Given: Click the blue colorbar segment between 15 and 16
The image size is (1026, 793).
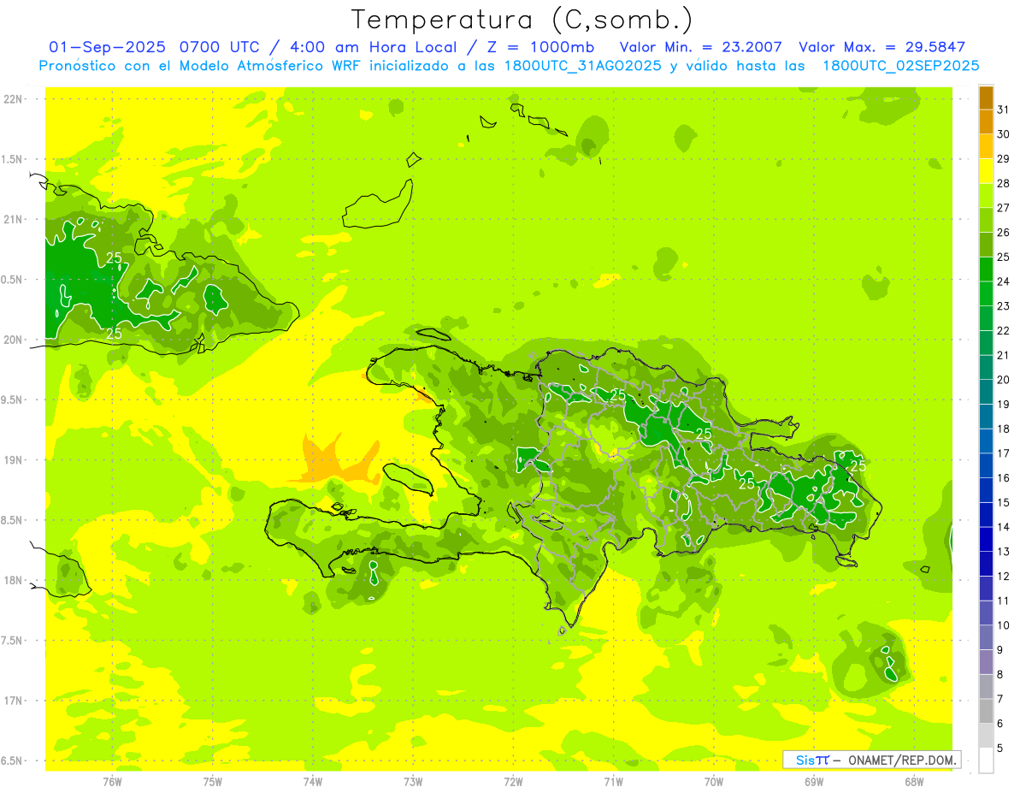Looking at the screenshot, I should pos(986,490).
